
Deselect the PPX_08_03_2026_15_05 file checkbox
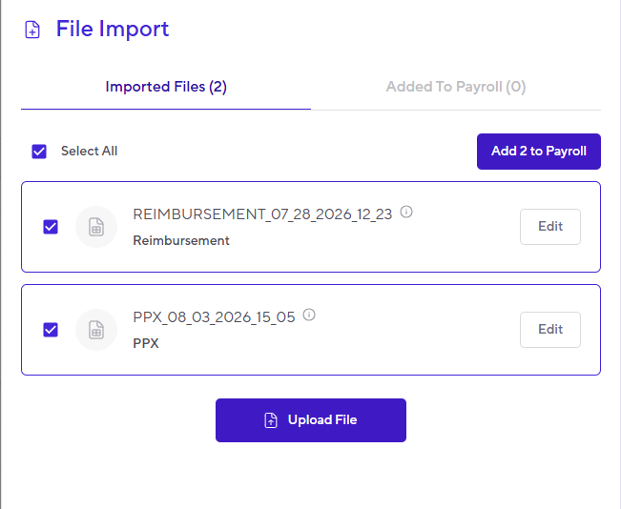tap(51, 330)
